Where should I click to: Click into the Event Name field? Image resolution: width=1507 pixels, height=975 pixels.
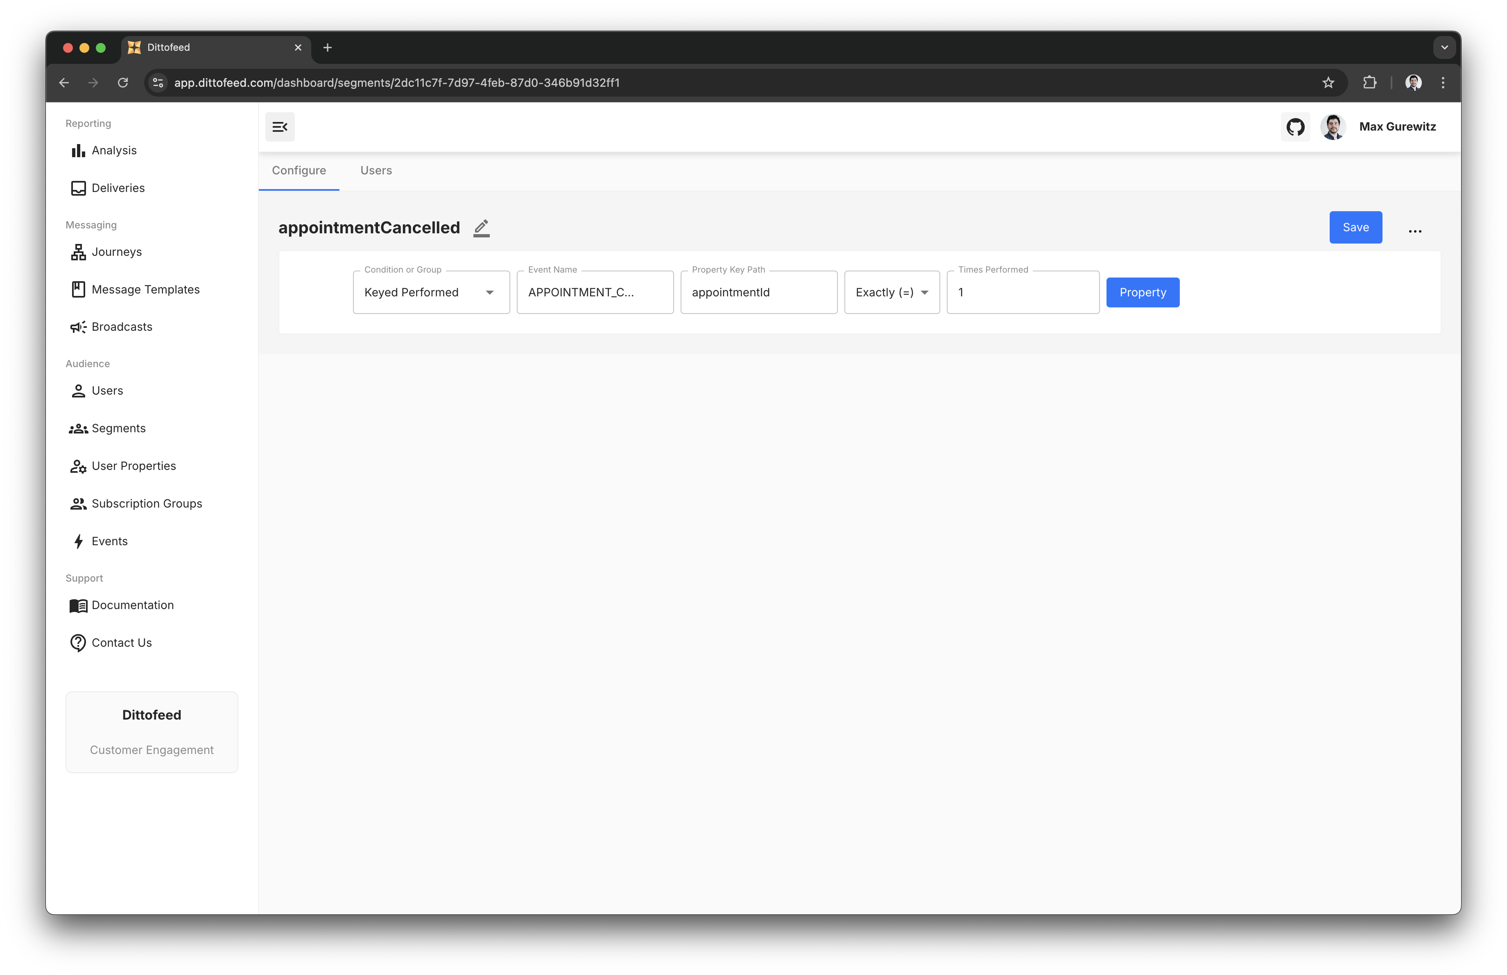594,292
